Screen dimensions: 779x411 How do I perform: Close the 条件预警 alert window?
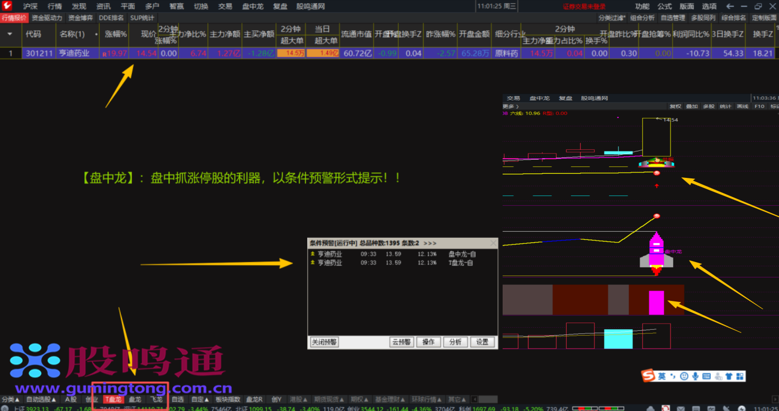[x=493, y=243]
